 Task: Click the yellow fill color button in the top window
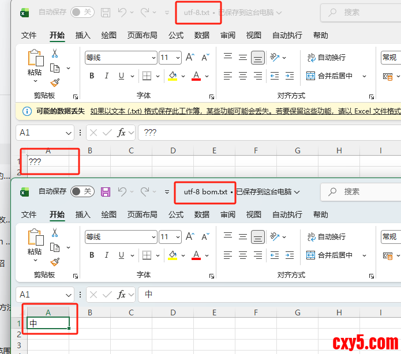click(173, 76)
